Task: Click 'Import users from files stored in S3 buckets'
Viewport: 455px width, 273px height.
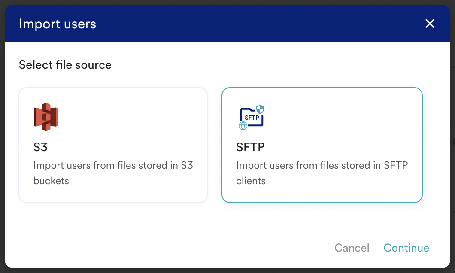Action: coord(113,173)
